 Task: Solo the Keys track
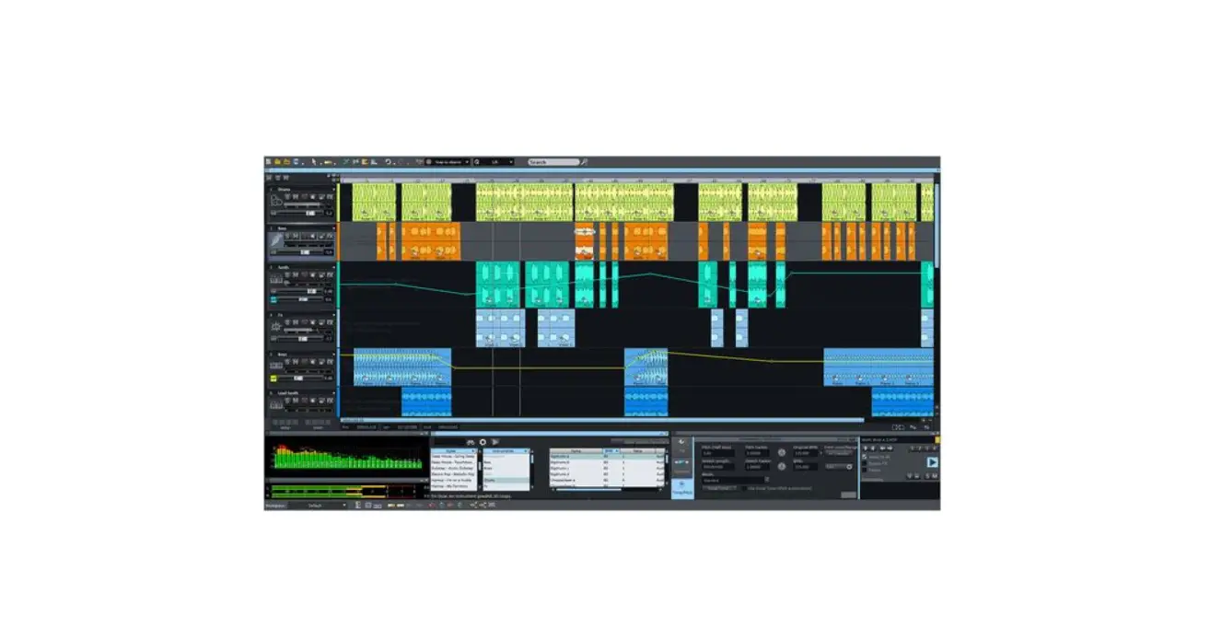click(287, 361)
